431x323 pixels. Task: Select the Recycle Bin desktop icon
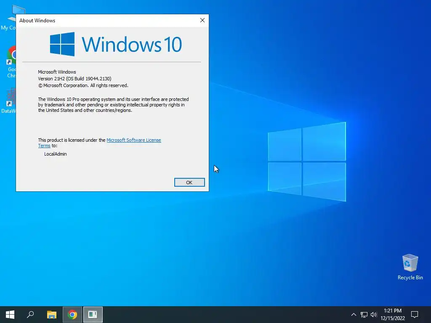tap(410, 267)
